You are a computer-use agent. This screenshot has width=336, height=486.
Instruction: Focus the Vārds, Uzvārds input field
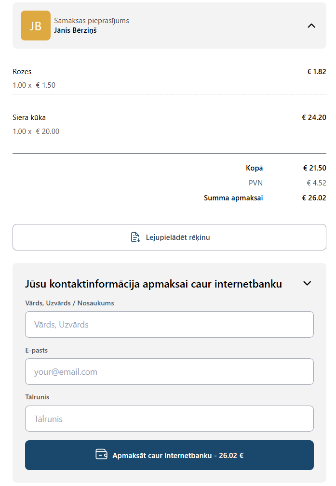tap(169, 324)
